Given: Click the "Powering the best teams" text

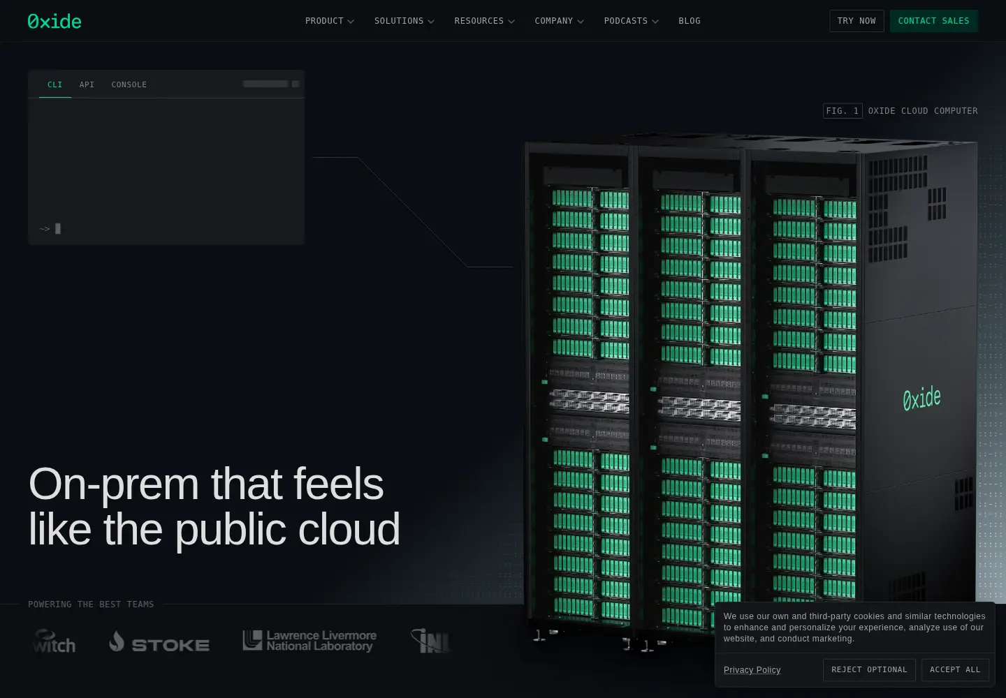Looking at the screenshot, I should tap(91, 604).
